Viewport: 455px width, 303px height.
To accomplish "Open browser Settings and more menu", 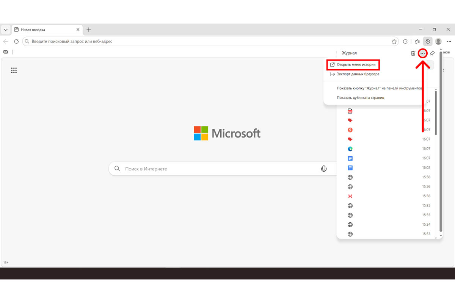I will (x=449, y=41).
